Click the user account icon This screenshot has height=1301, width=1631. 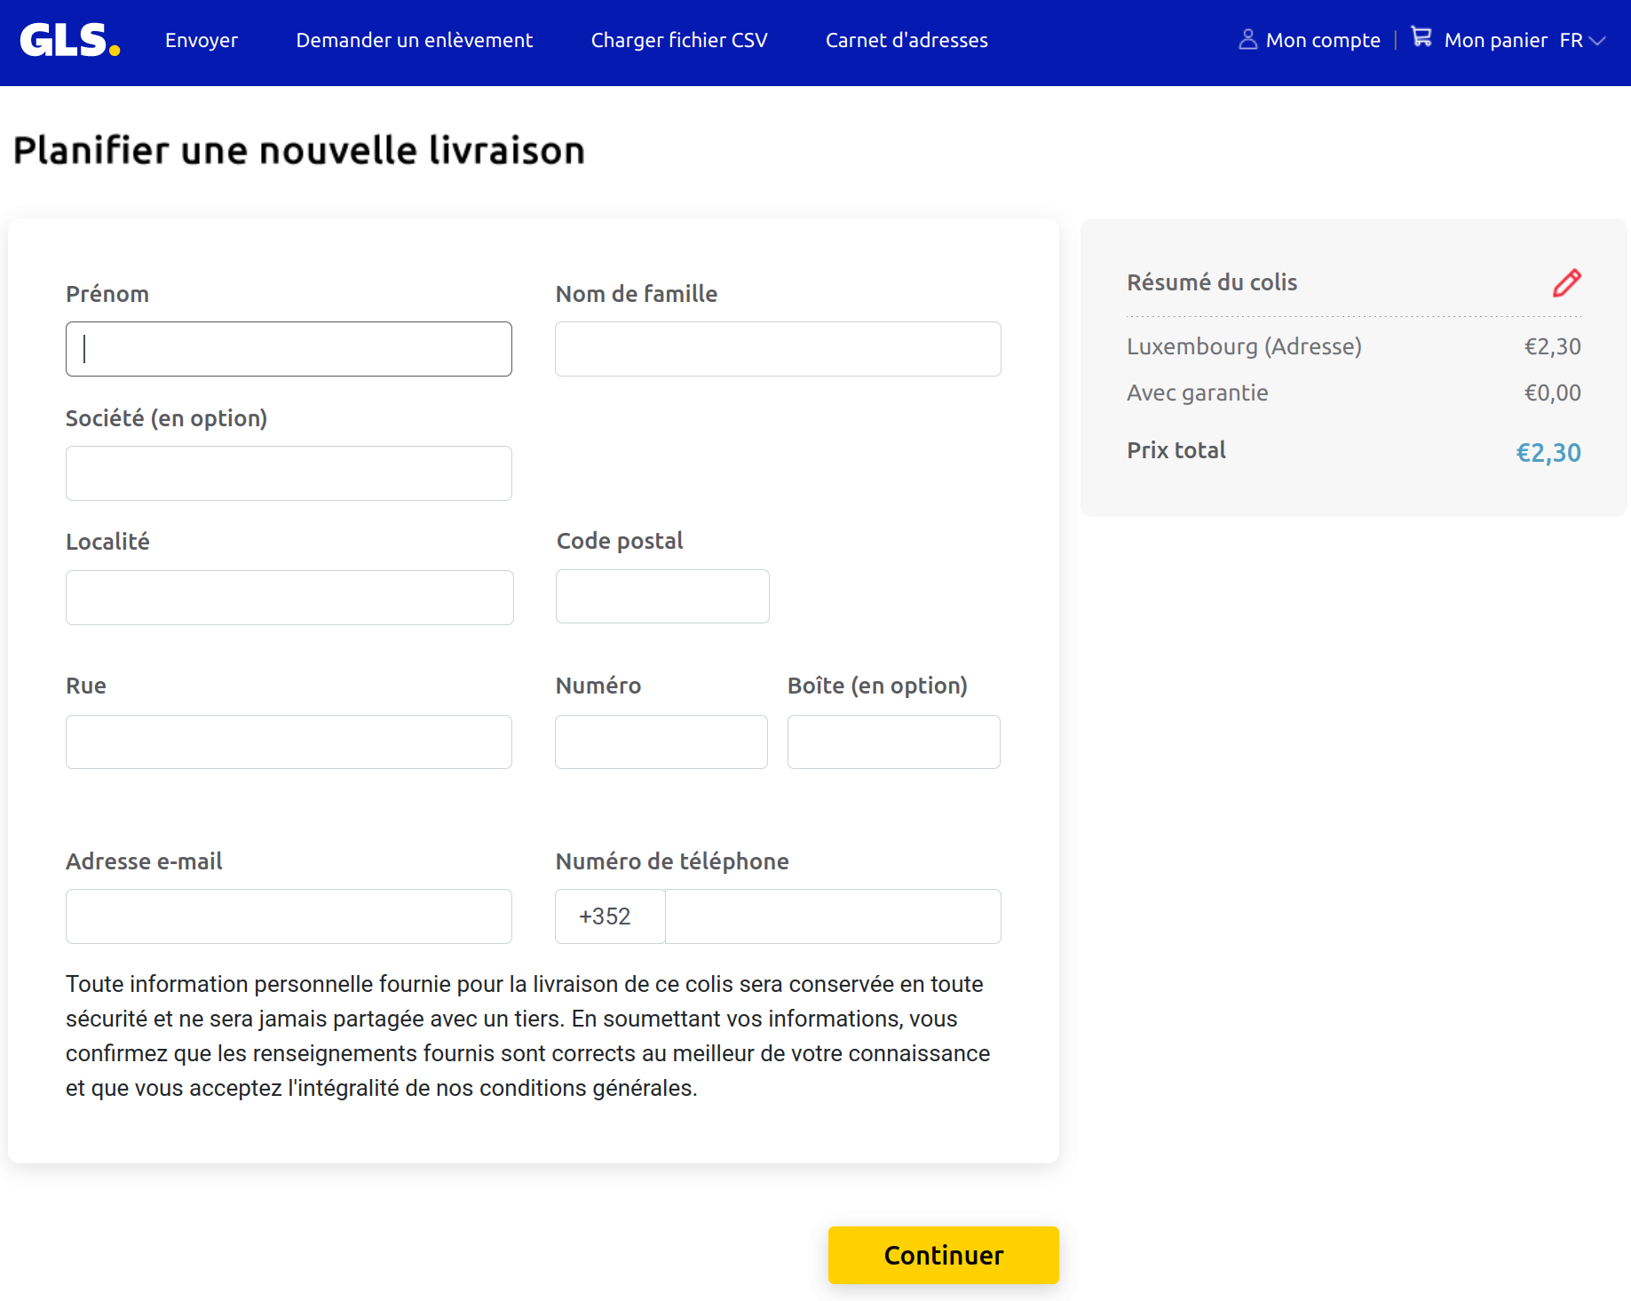coord(1247,40)
